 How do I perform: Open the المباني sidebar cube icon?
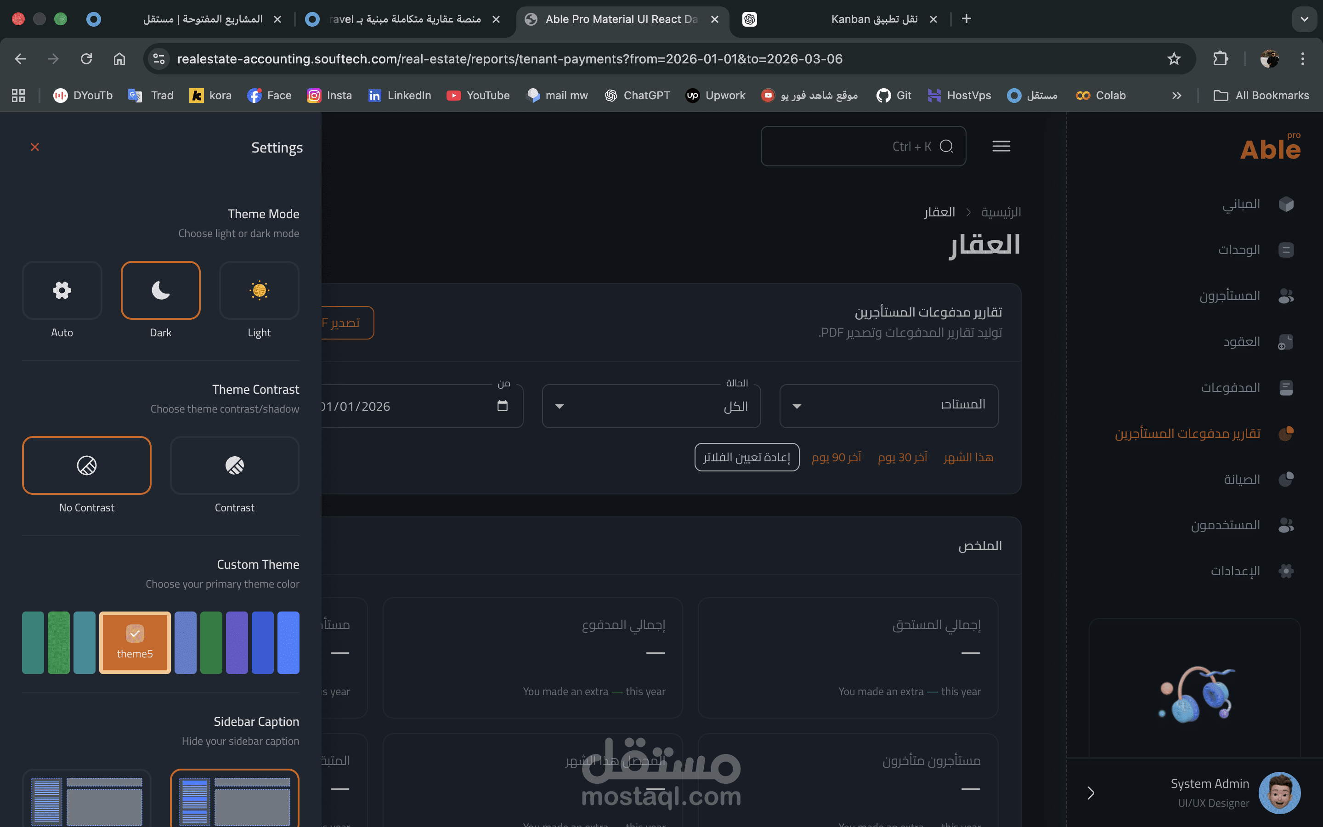tap(1286, 204)
